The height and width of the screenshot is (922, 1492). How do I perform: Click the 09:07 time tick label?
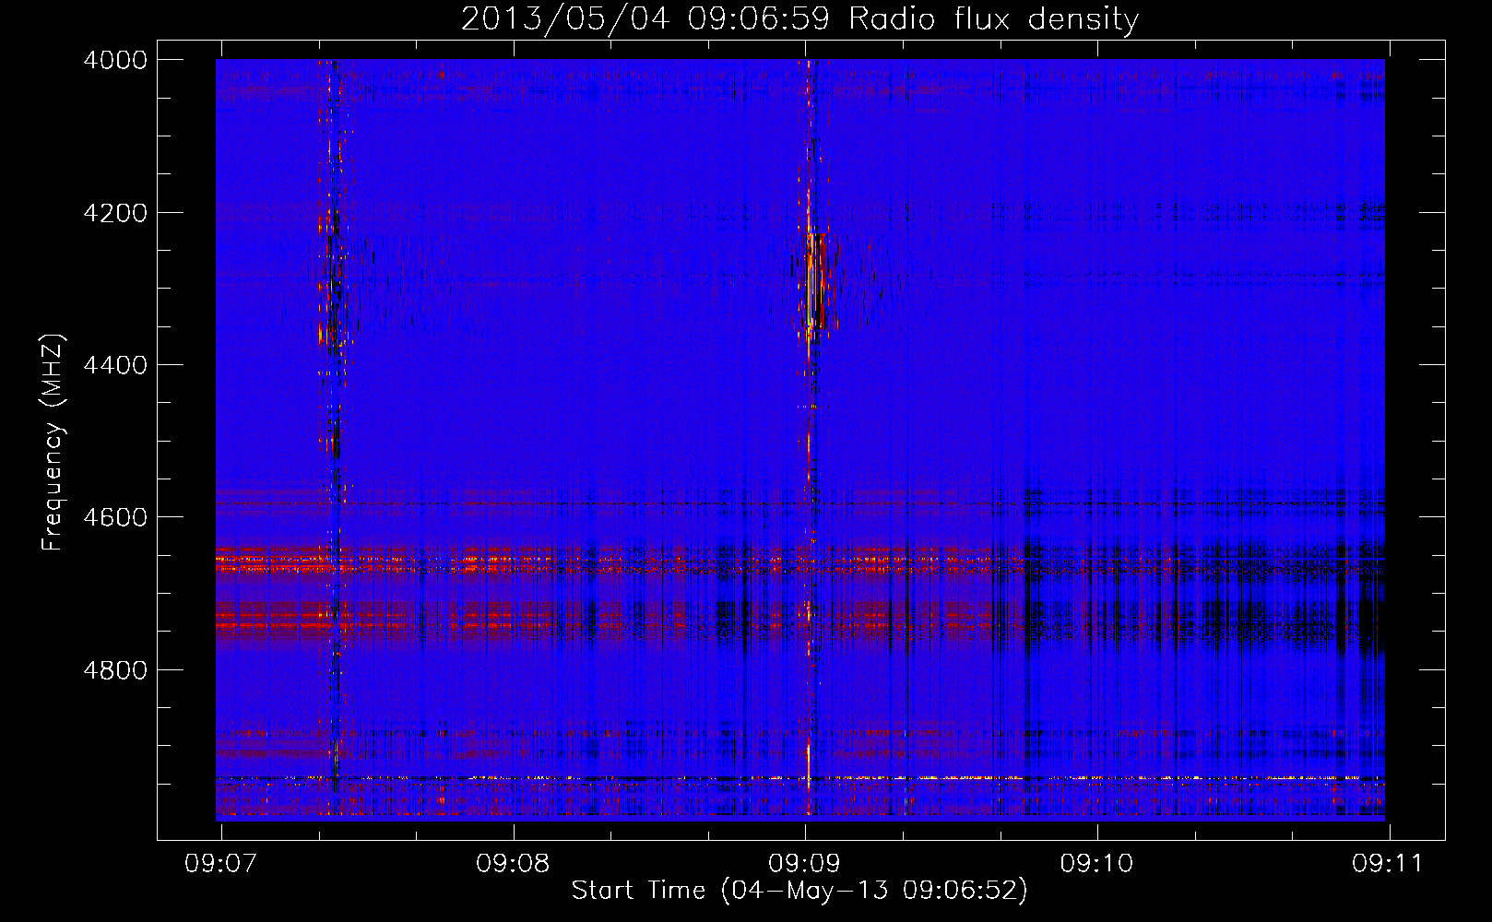point(221,863)
